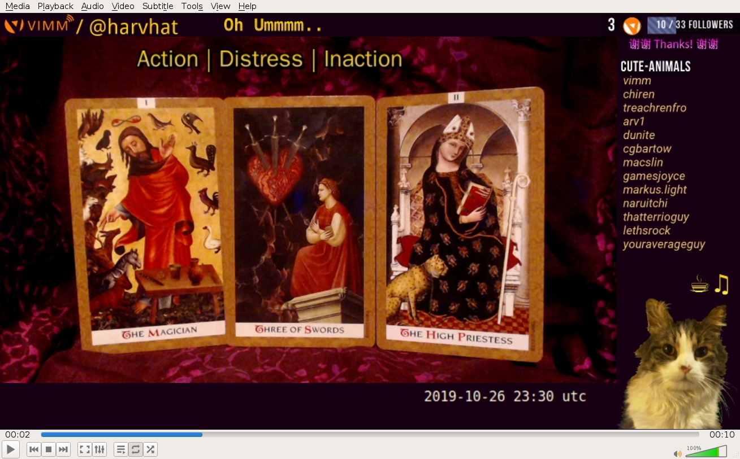Screen dimensions: 740x459
Task: Stop the video playback
Action: [x=49, y=449]
